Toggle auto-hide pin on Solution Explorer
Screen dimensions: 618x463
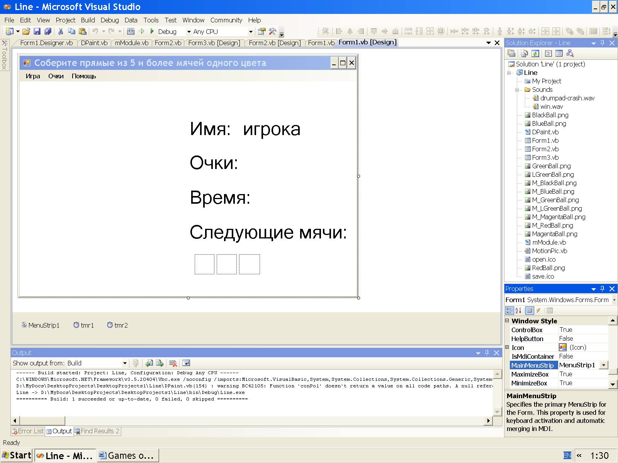[602, 43]
